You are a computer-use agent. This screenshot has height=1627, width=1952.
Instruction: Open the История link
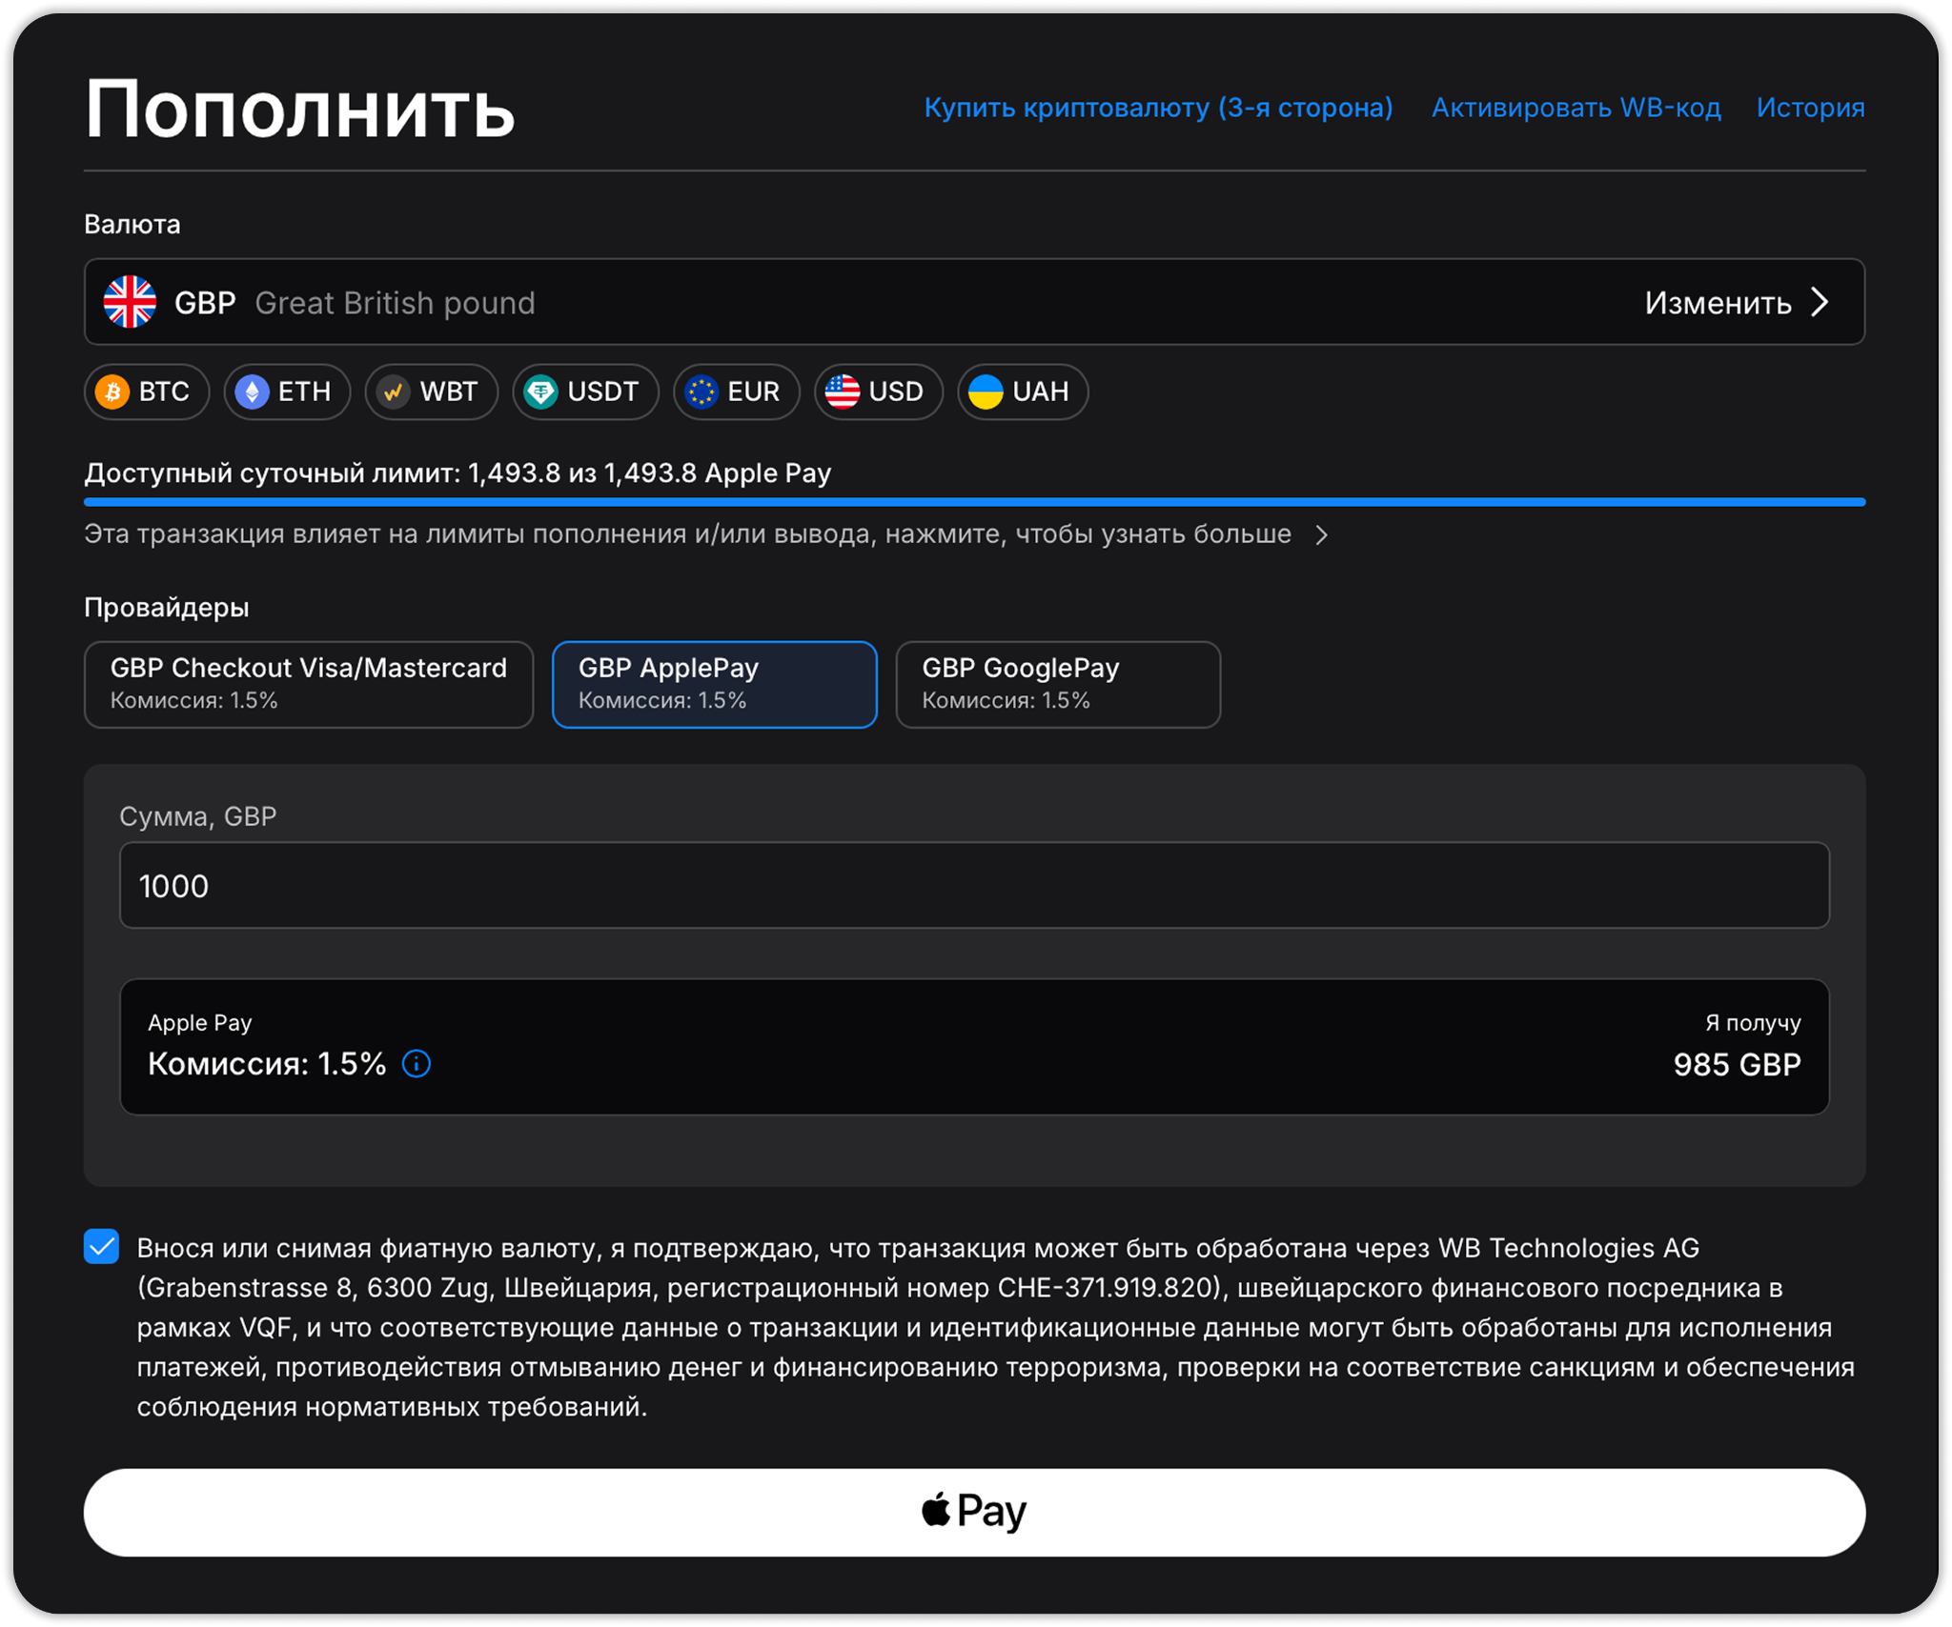[x=1810, y=108]
